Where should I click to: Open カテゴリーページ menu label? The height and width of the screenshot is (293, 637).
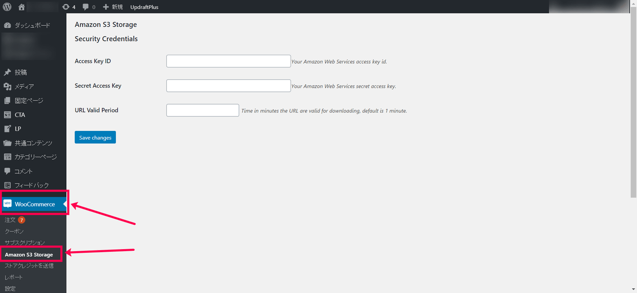click(36, 157)
